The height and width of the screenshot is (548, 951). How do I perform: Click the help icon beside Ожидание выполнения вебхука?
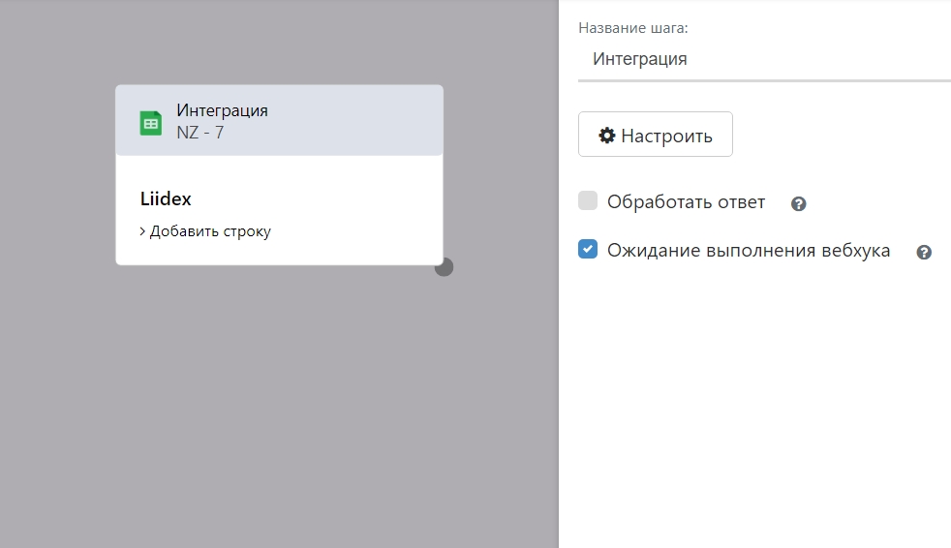pyautogui.click(x=924, y=253)
